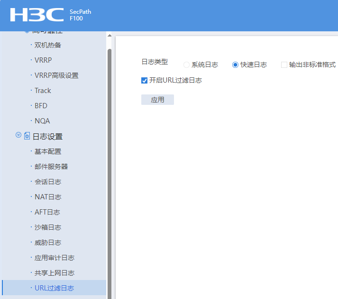Uncheck 开启URL过滤日志 checkbox
338x299 pixels.
pyautogui.click(x=144, y=81)
